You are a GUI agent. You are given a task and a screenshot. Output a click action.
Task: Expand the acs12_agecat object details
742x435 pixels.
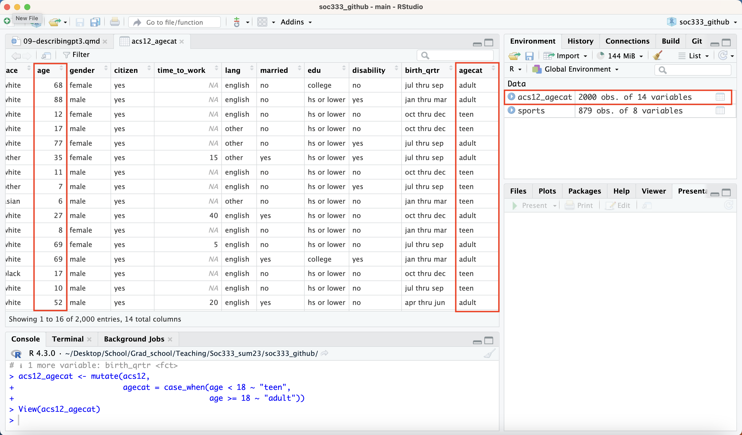511,97
